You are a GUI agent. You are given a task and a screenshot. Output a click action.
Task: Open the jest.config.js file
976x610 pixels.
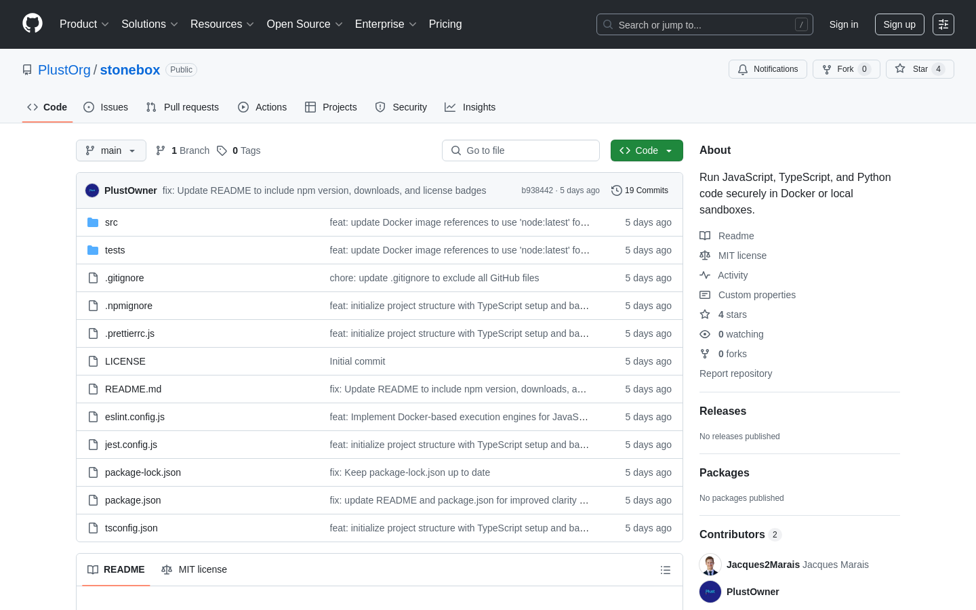click(x=131, y=445)
